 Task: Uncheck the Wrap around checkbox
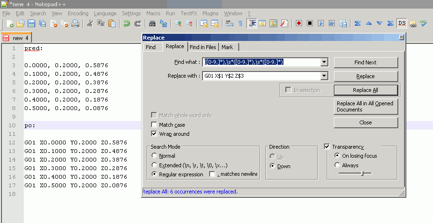pos(154,134)
